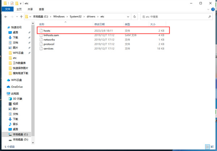Click the protocol file icon
The width and height of the screenshot is (217, 151).
point(41,44)
